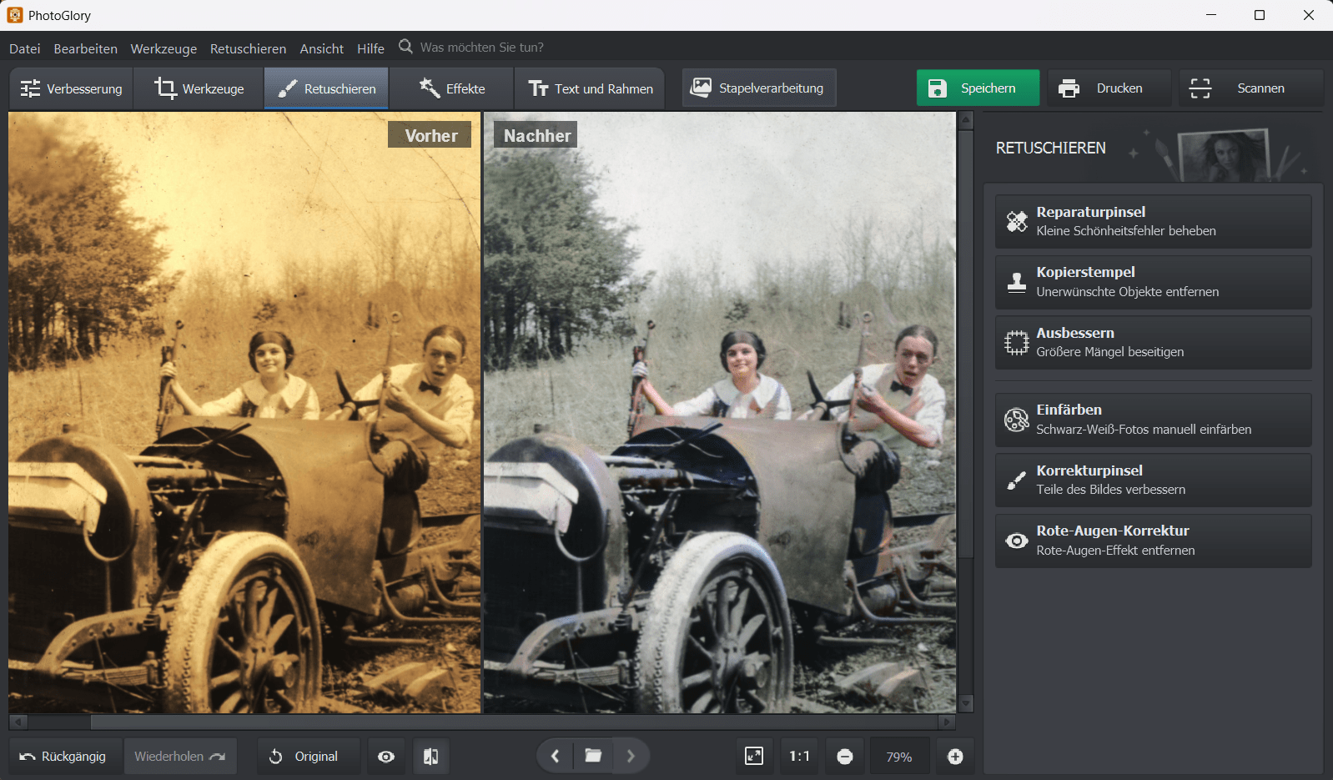
Task: Toggle the eye preview of original
Action: tap(386, 757)
